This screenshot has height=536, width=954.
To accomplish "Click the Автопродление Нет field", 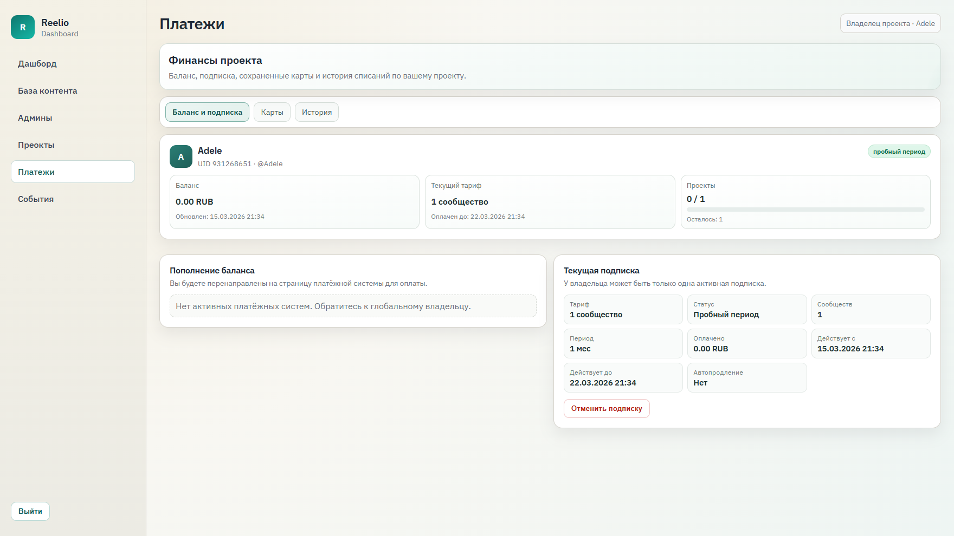I will 746,378.
